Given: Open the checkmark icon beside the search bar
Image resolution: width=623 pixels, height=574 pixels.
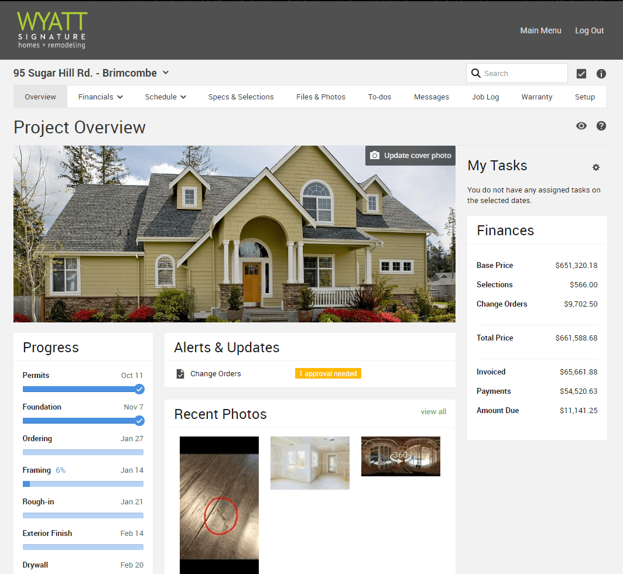Looking at the screenshot, I should (x=581, y=73).
